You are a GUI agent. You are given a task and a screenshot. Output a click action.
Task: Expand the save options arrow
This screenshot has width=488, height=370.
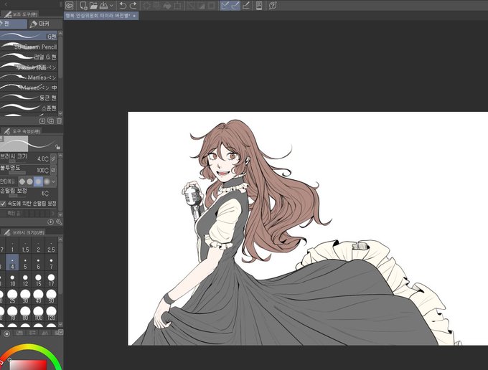click(x=111, y=6)
